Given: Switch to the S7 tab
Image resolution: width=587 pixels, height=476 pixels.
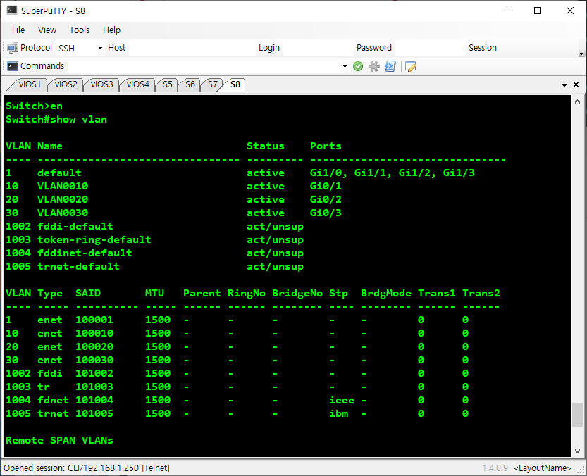Looking at the screenshot, I should point(212,84).
